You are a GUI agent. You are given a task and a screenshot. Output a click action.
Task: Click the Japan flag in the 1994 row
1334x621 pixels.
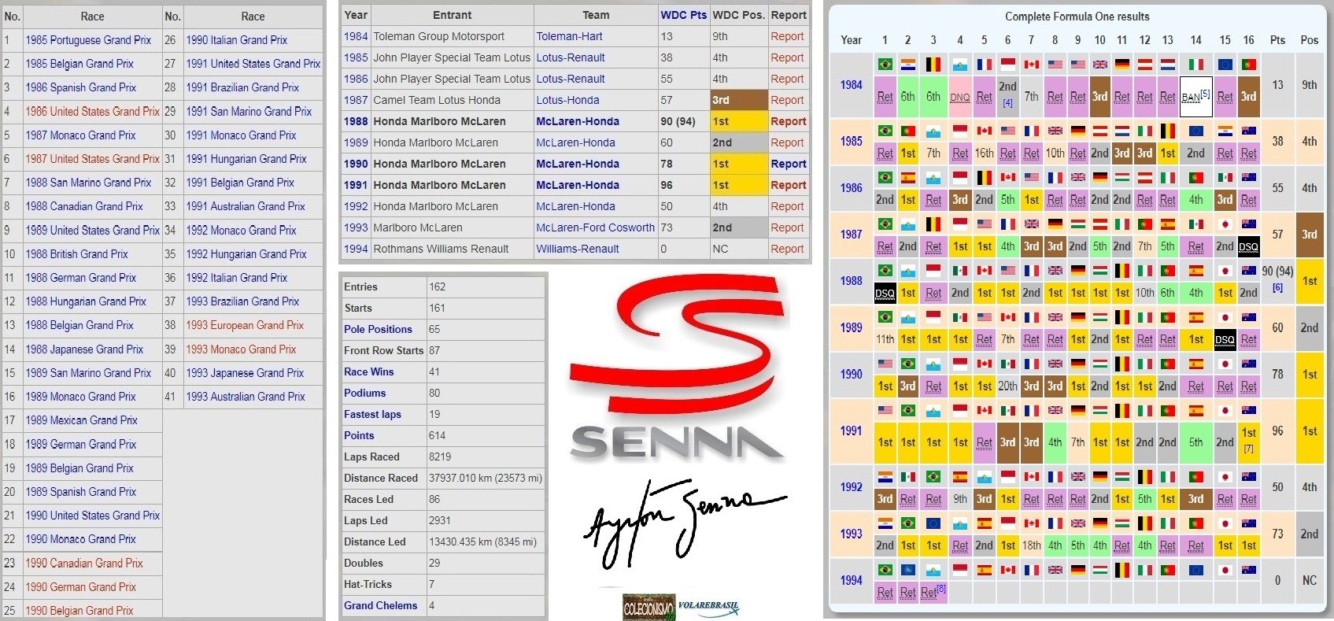pos(1225,570)
